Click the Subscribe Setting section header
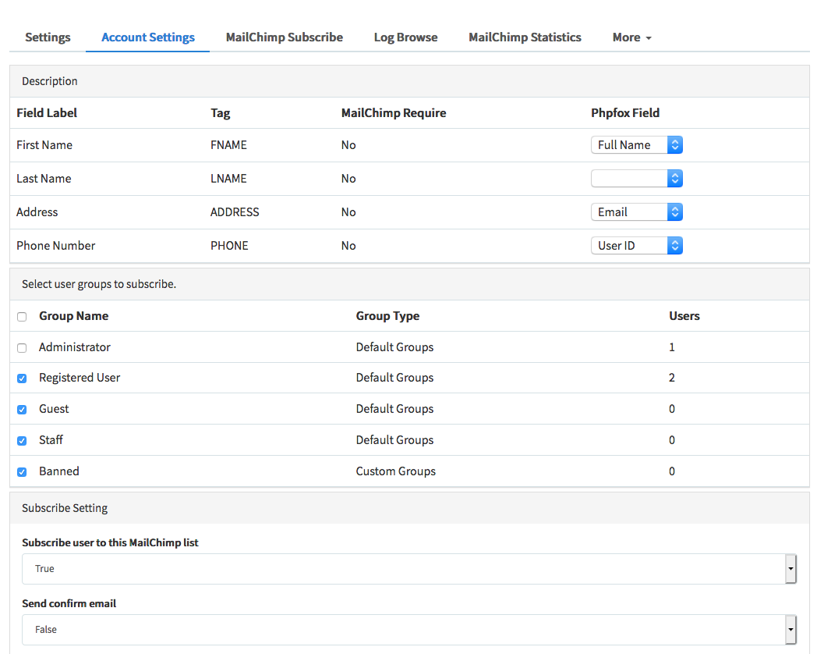This screenshot has width=817, height=654. 65,508
